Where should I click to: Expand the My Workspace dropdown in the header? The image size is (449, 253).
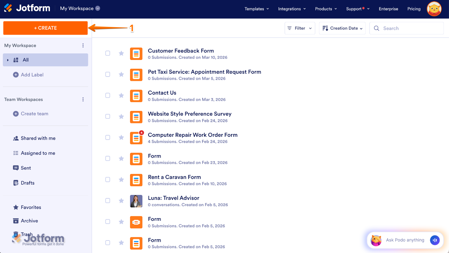(x=97, y=8)
